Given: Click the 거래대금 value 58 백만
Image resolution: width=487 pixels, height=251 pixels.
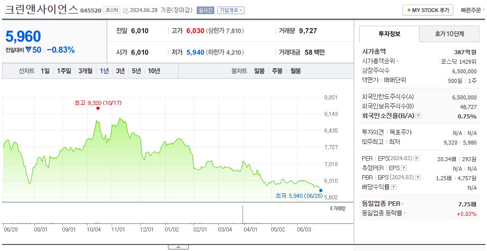Looking at the screenshot, I should click(x=314, y=52).
